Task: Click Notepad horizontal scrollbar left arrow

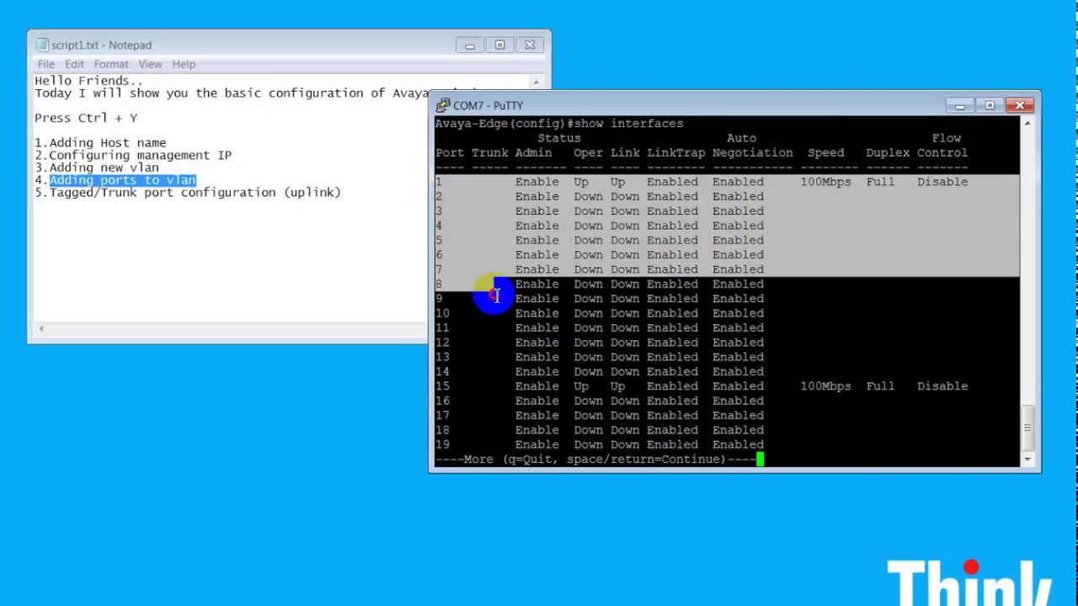Action: point(41,328)
